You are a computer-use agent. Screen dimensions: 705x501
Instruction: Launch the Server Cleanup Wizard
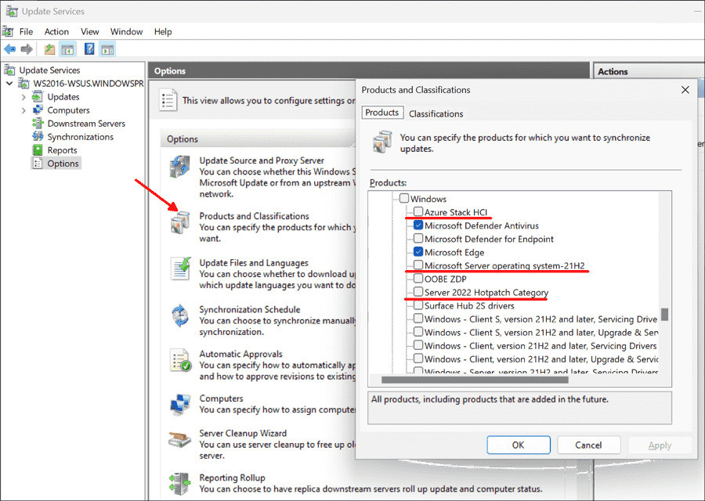click(244, 433)
